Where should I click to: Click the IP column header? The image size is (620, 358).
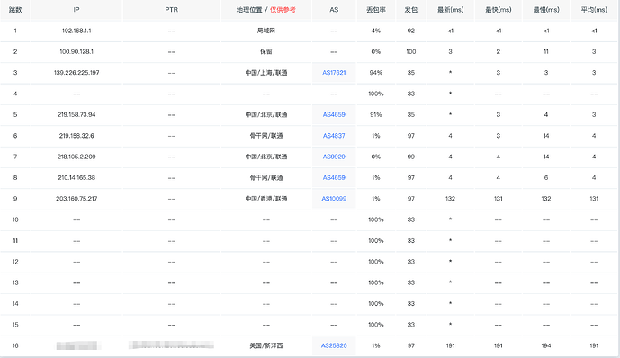tap(76, 10)
